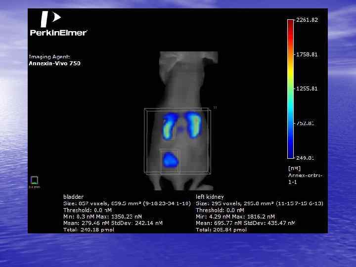Click the bladder 'Max: 1350.23 nM' line
Image resolution: width=356 pixels, height=267 pixels.
point(103,217)
